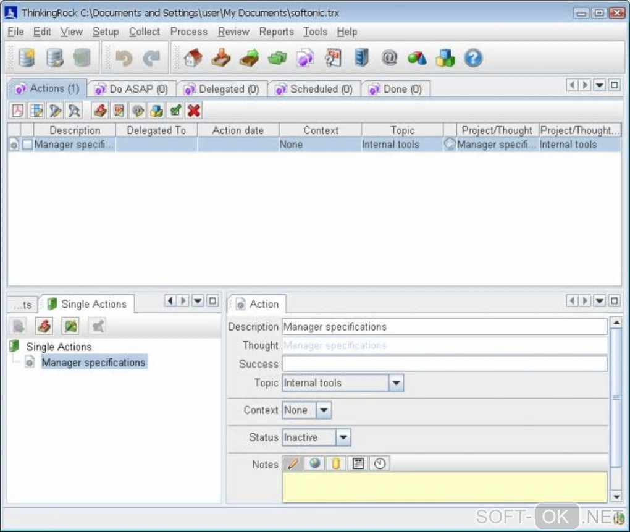
Task: Click the red X delete action icon
Action: [x=194, y=111]
